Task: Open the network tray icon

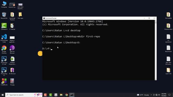Action: tap(157, 95)
